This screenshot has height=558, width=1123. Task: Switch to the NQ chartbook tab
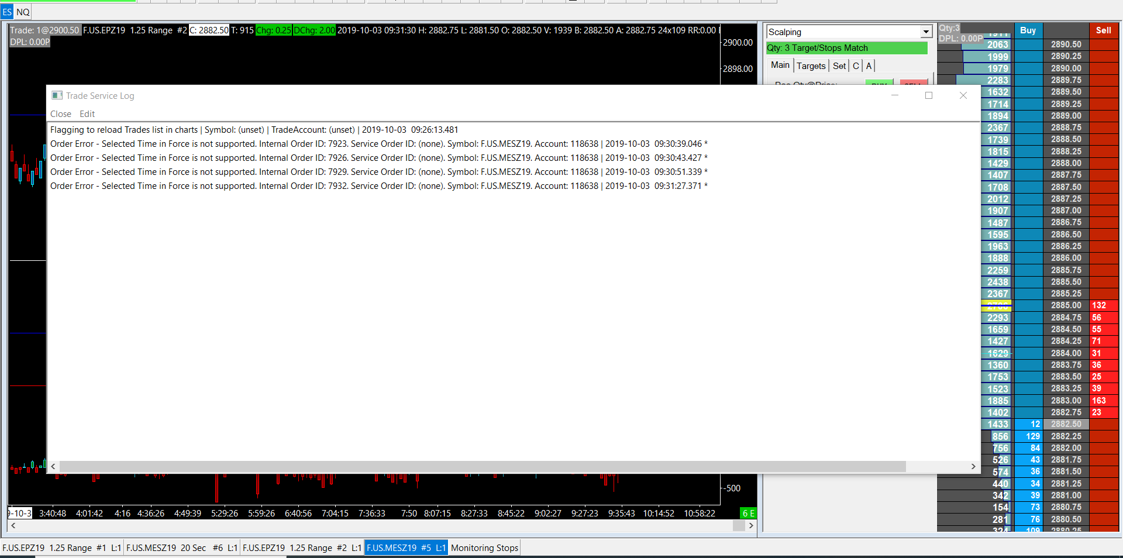pyautogui.click(x=23, y=12)
